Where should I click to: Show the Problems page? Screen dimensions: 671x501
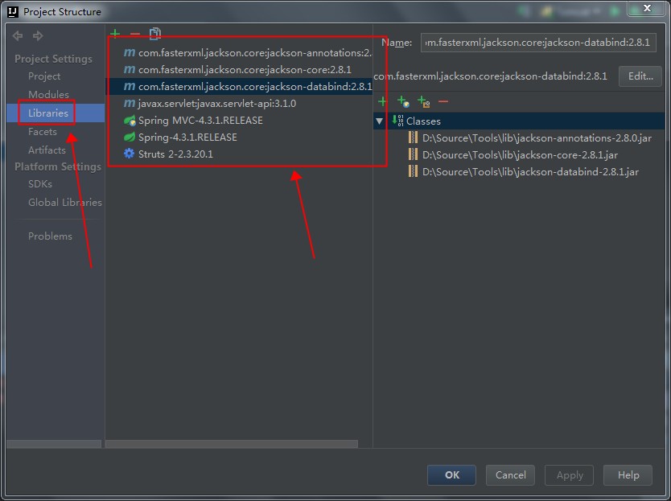(x=50, y=236)
